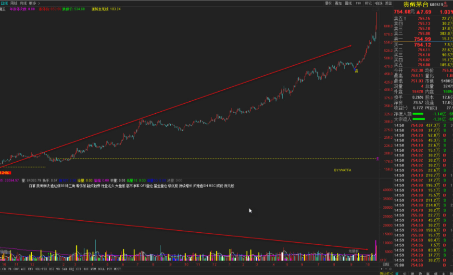The width and height of the screenshot is (453, 275).
Task: Click the 返回 back button
Action: click(x=388, y=3)
